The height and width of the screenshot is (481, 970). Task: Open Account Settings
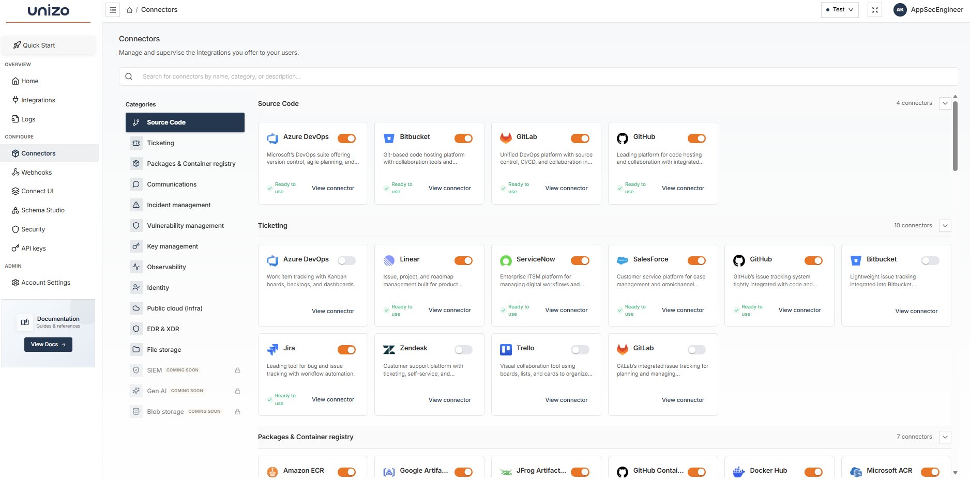pyautogui.click(x=49, y=283)
